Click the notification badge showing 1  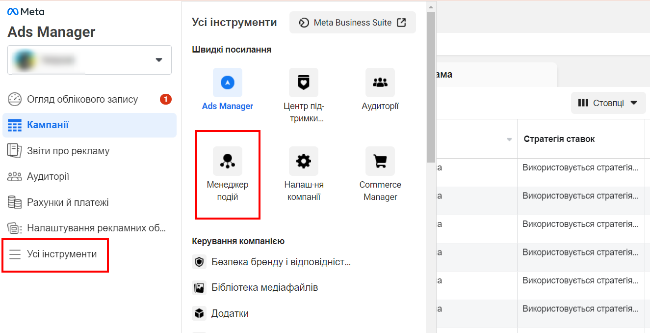(166, 99)
